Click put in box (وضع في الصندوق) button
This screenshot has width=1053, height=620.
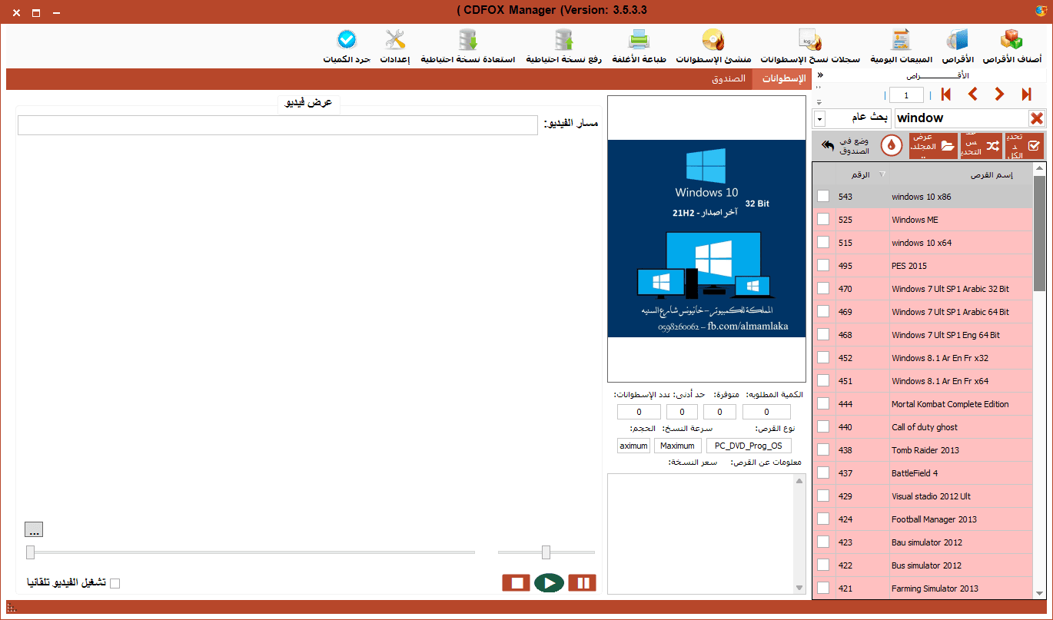pyautogui.click(x=846, y=146)
